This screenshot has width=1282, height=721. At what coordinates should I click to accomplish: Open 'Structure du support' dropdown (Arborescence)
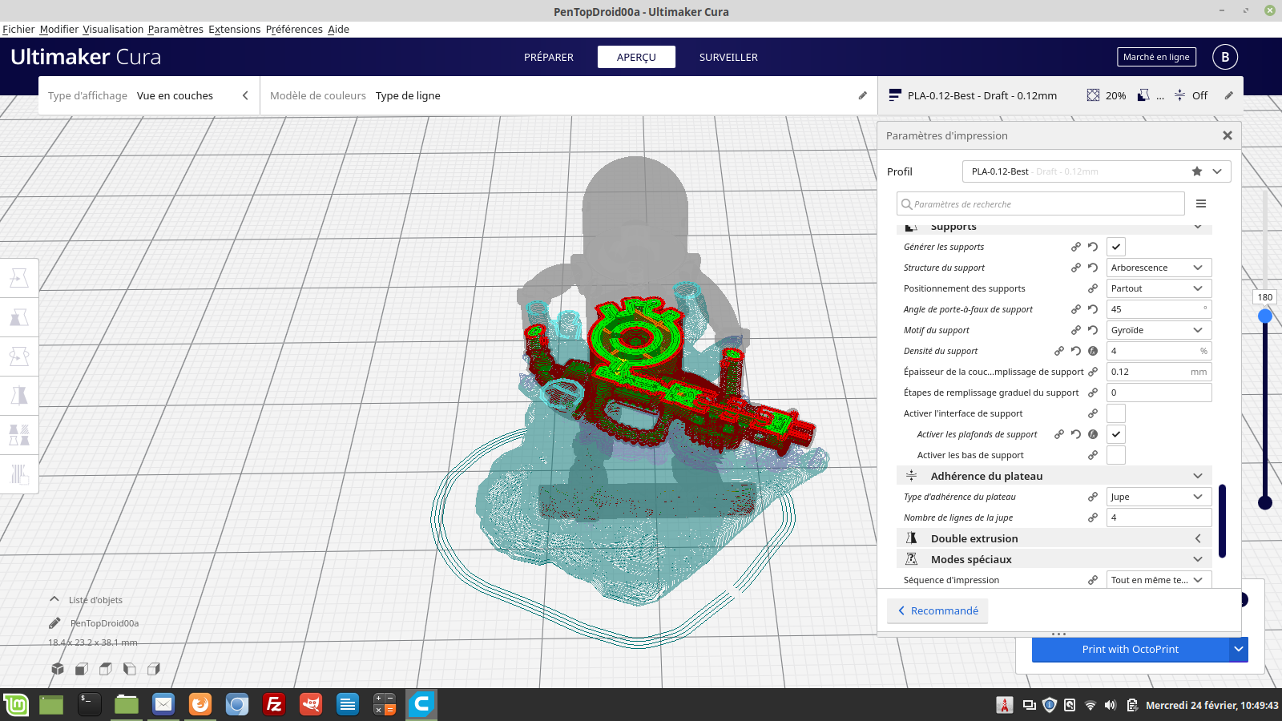(1159, 268)
